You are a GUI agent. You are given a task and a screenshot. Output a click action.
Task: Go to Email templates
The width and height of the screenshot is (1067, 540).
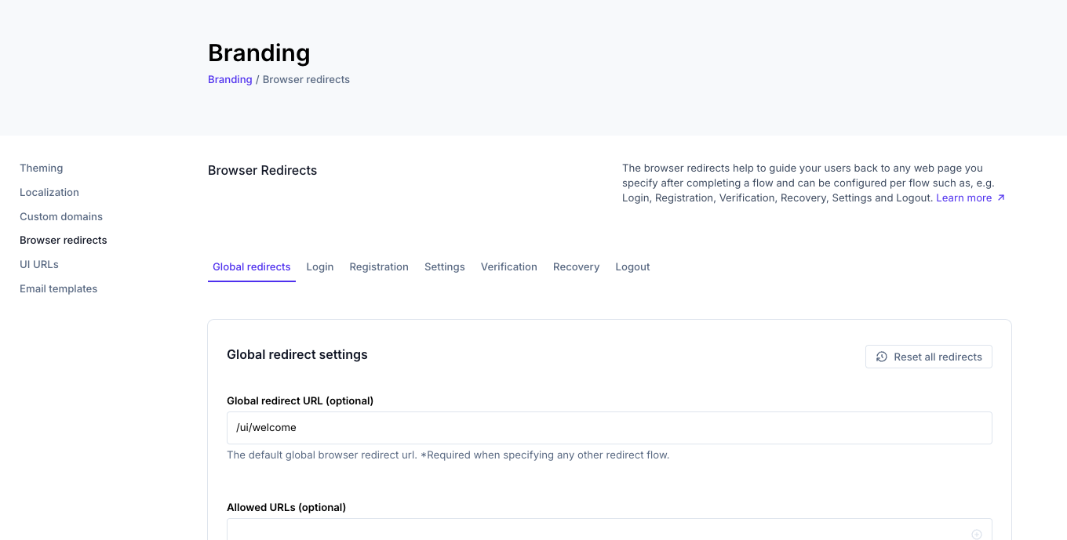(58, 288)
